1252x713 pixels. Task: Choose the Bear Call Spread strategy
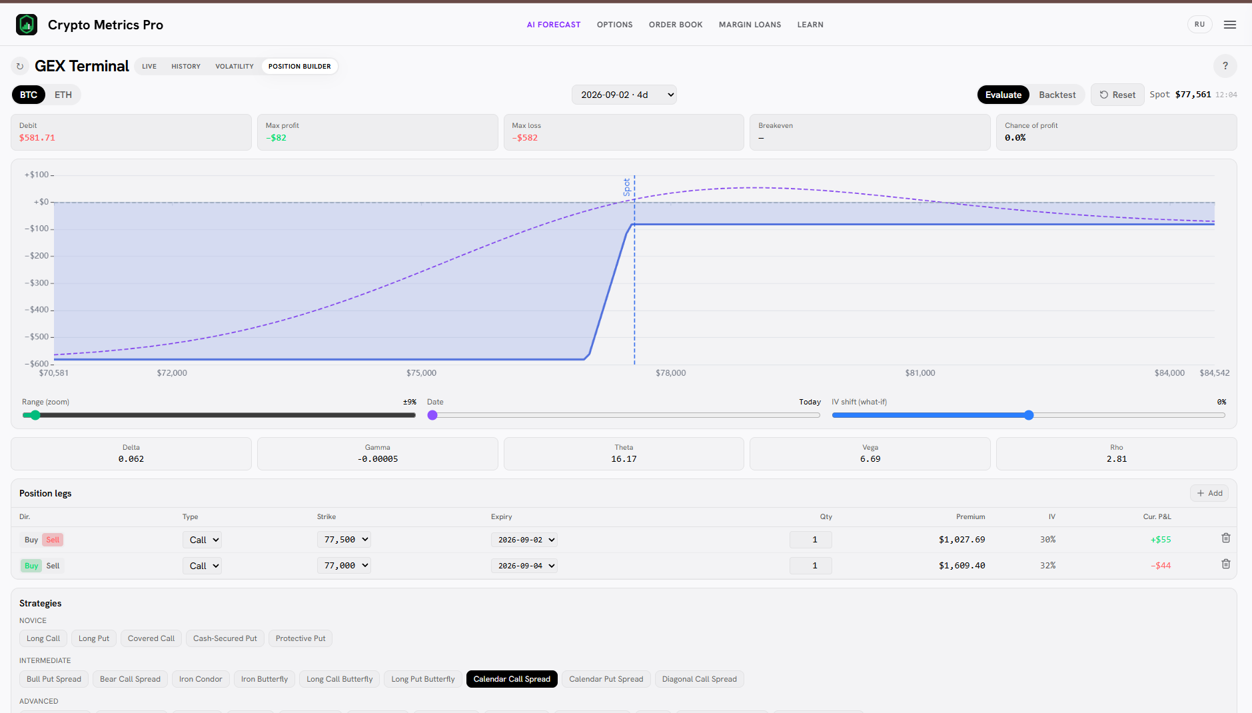click(x=130, y=679)
